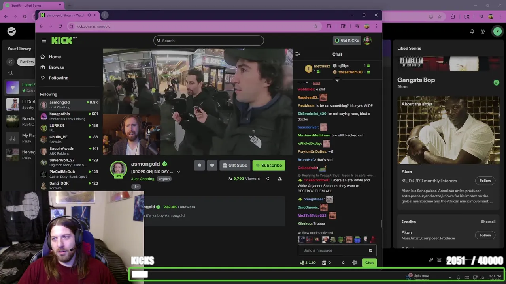Select SaucinAwstin in the Following list
The image size is (506, 284).
pos(69,151)
